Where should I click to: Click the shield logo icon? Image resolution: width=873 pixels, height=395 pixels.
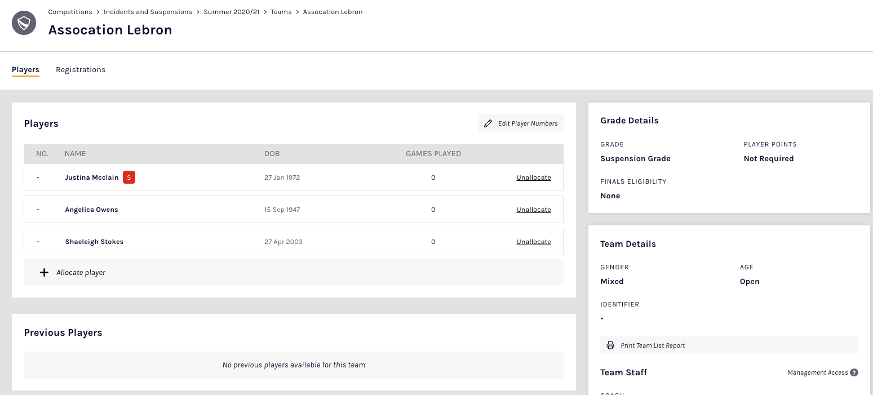(x=24, y=23)
